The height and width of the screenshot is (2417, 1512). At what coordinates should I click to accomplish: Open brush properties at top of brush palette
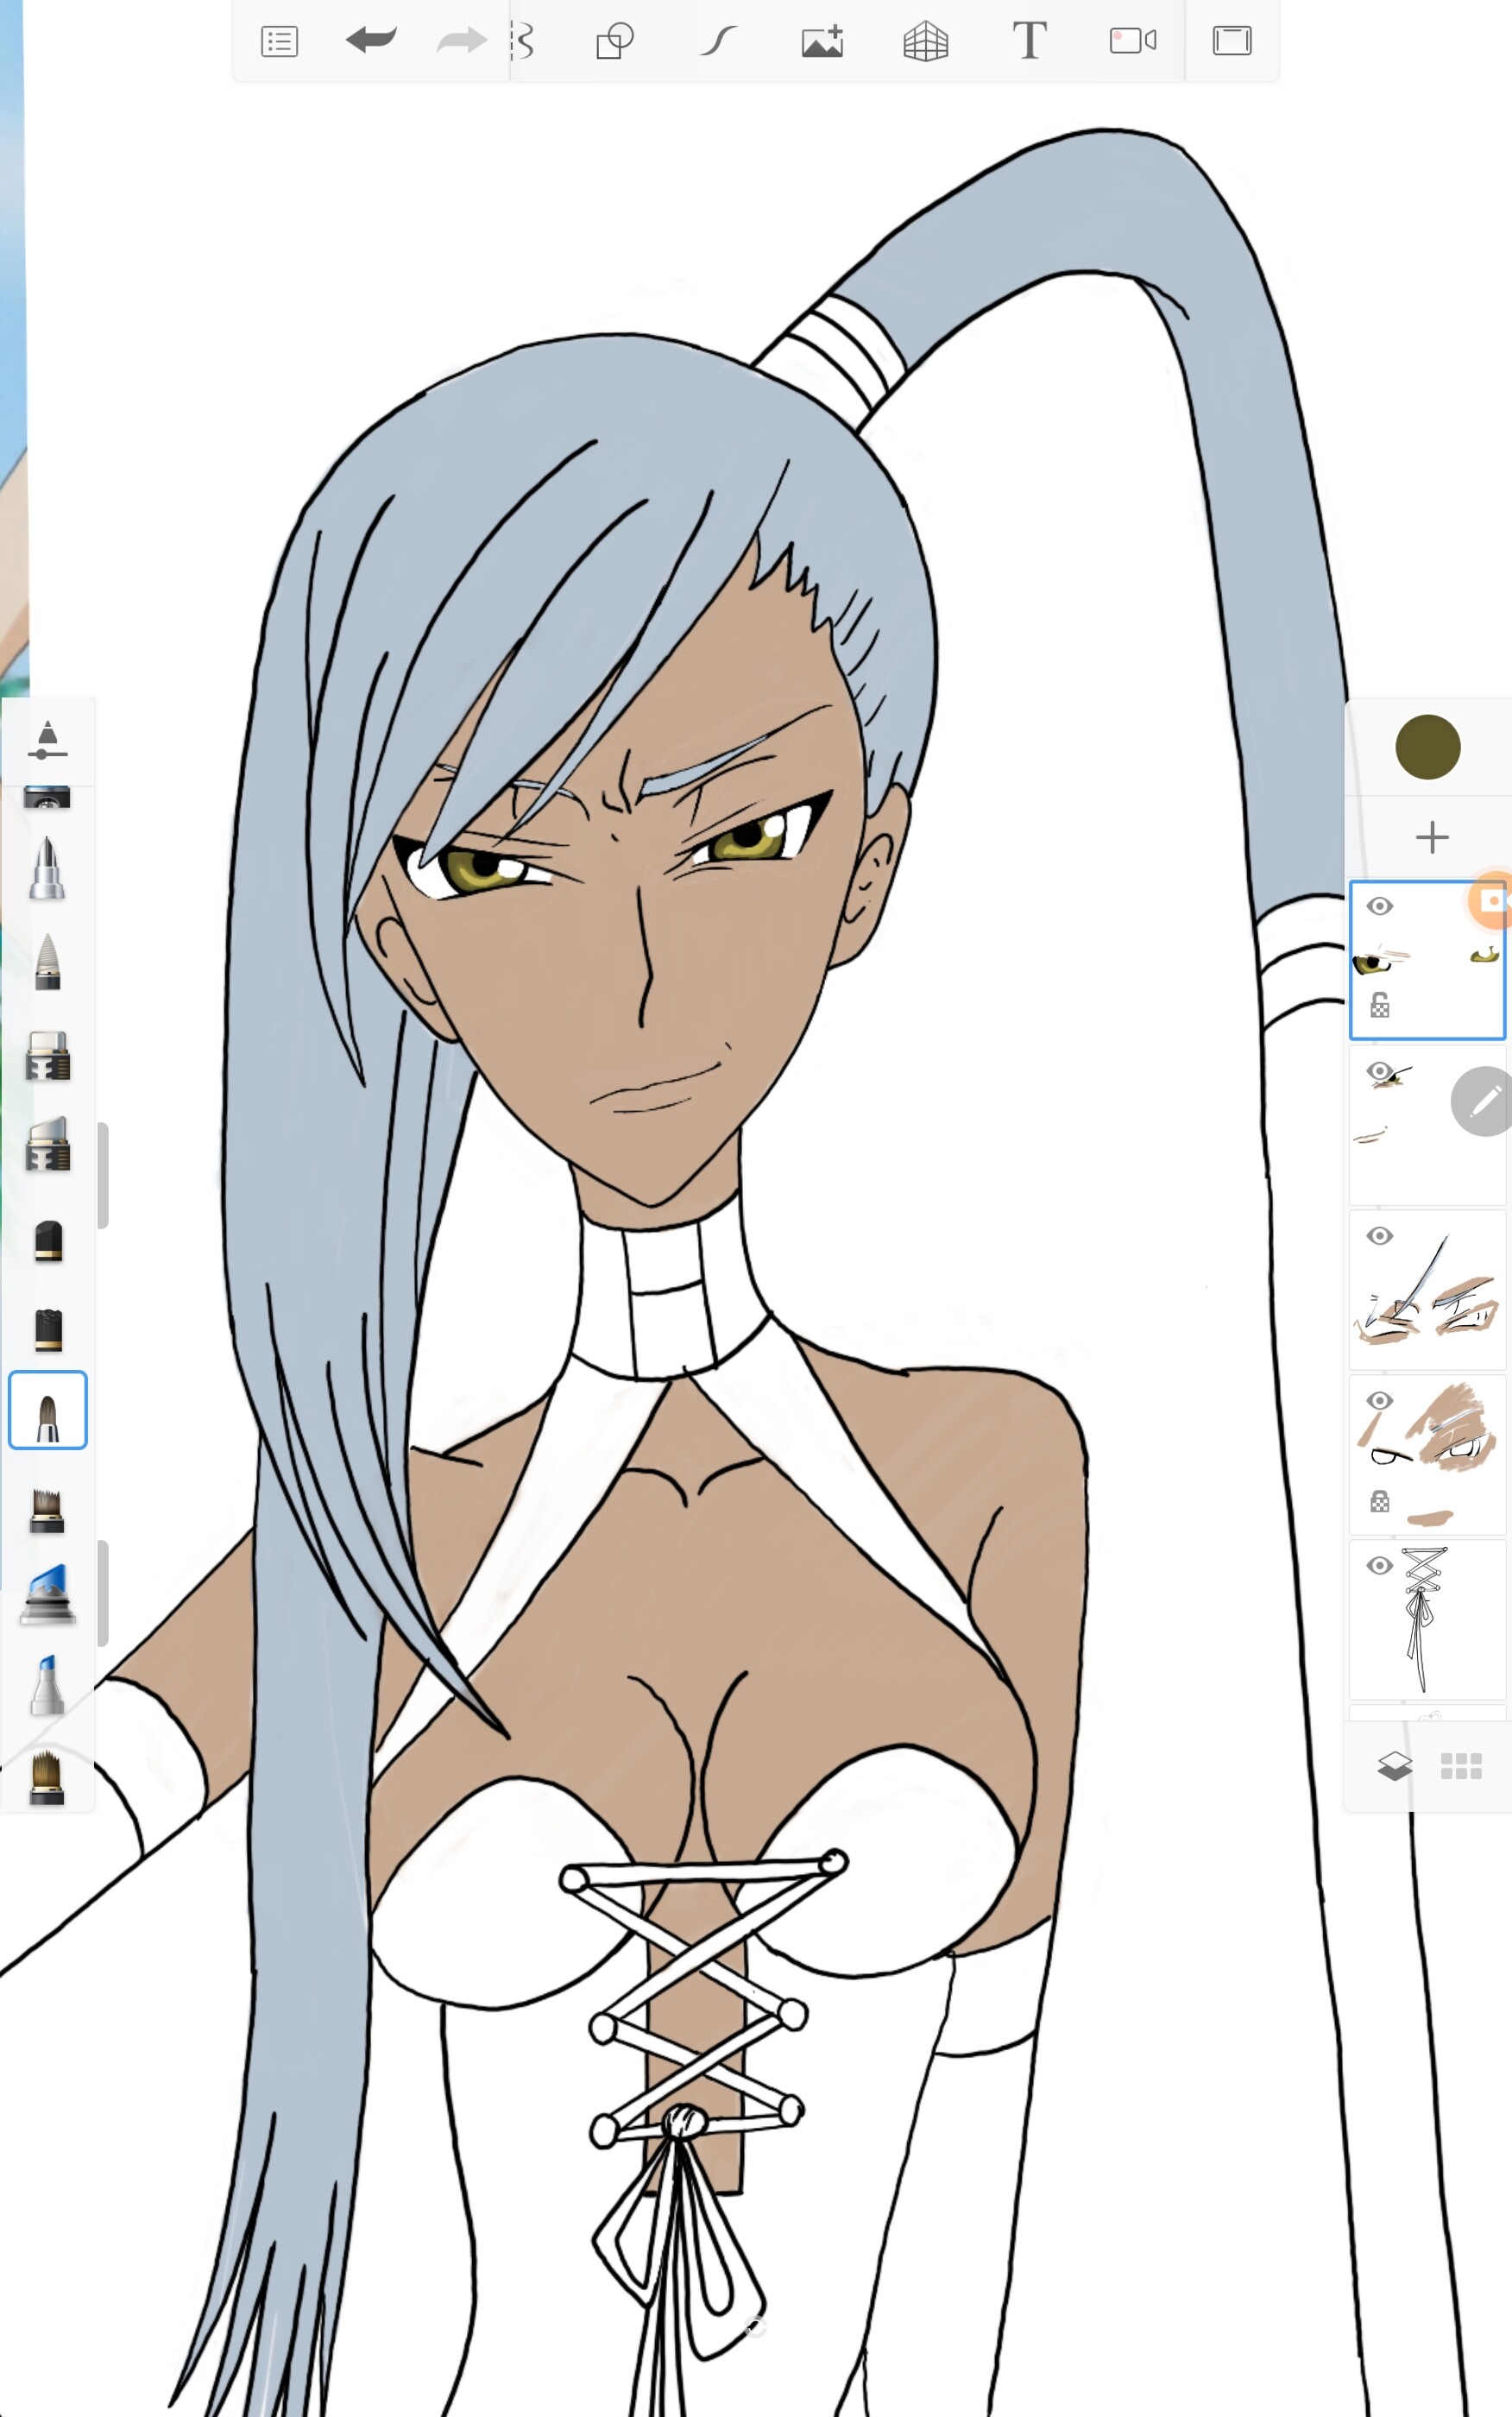pyautogui.click(x=47, y=740)
